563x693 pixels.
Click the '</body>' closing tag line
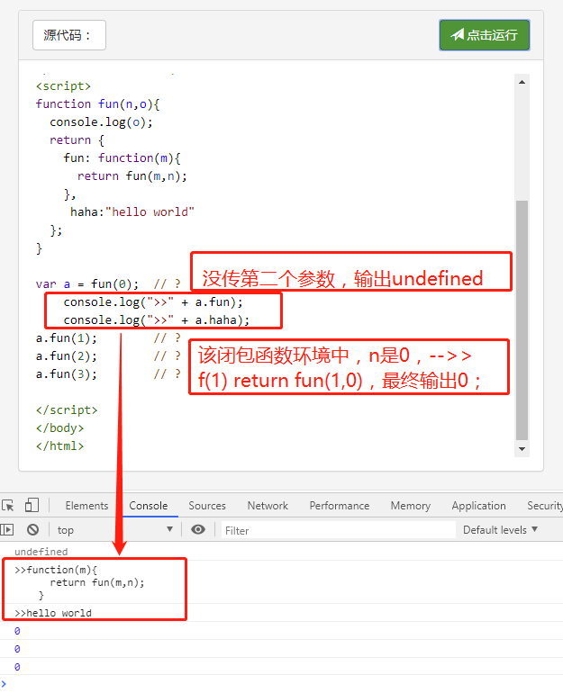coord(59,427)
